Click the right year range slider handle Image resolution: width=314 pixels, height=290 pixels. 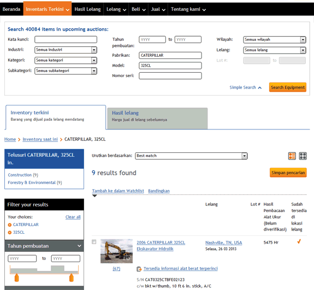tap(72, 277)
